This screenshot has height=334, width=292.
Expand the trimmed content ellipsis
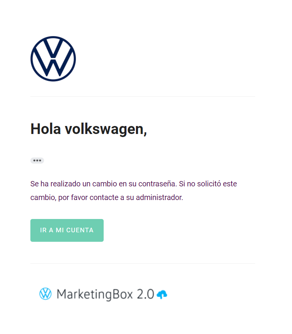coord(37,161)
